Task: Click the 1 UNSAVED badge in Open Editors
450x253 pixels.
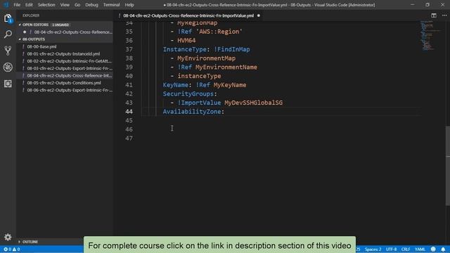Action: coord(60,25)
